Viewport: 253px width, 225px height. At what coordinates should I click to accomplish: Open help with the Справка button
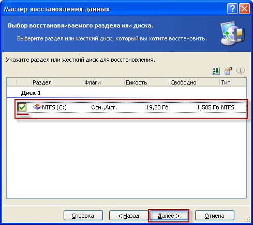[83, 216]
